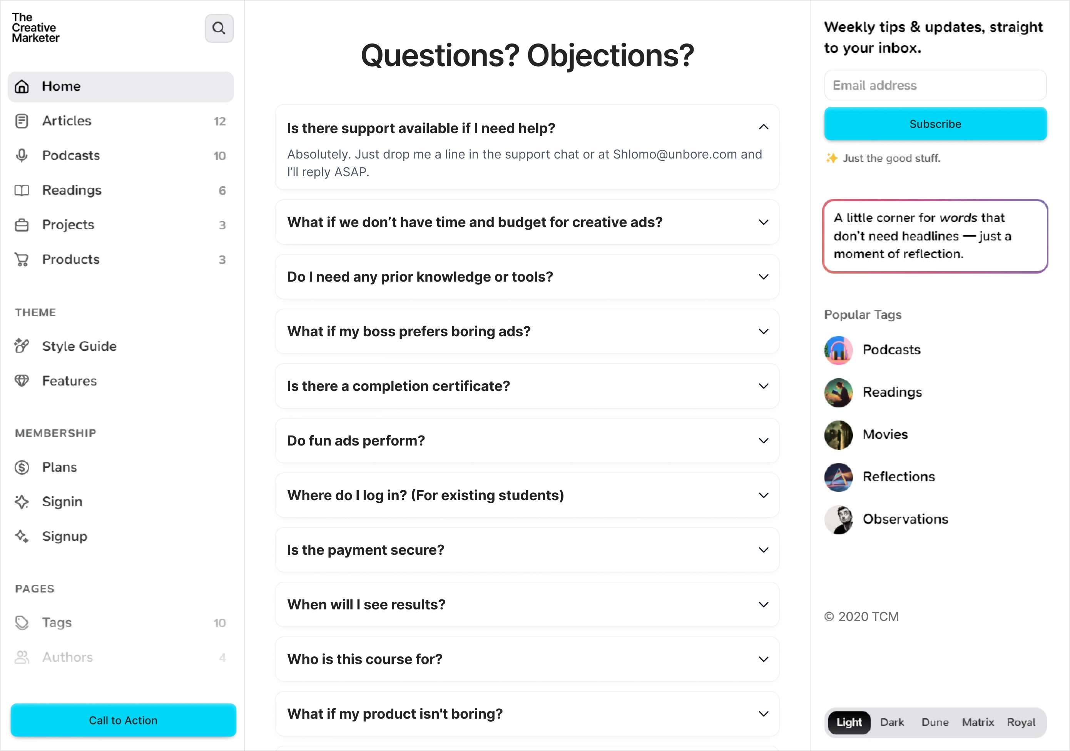Click the Style Guide brush icon
Viewport: 1070px width, 751px height.
(22, 346)
